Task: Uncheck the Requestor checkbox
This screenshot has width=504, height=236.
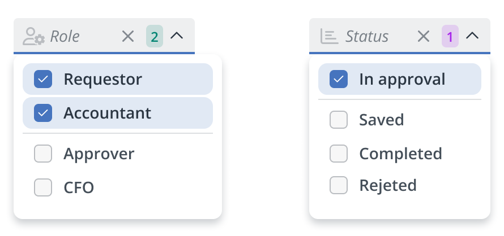Action: tap(43, 79)
